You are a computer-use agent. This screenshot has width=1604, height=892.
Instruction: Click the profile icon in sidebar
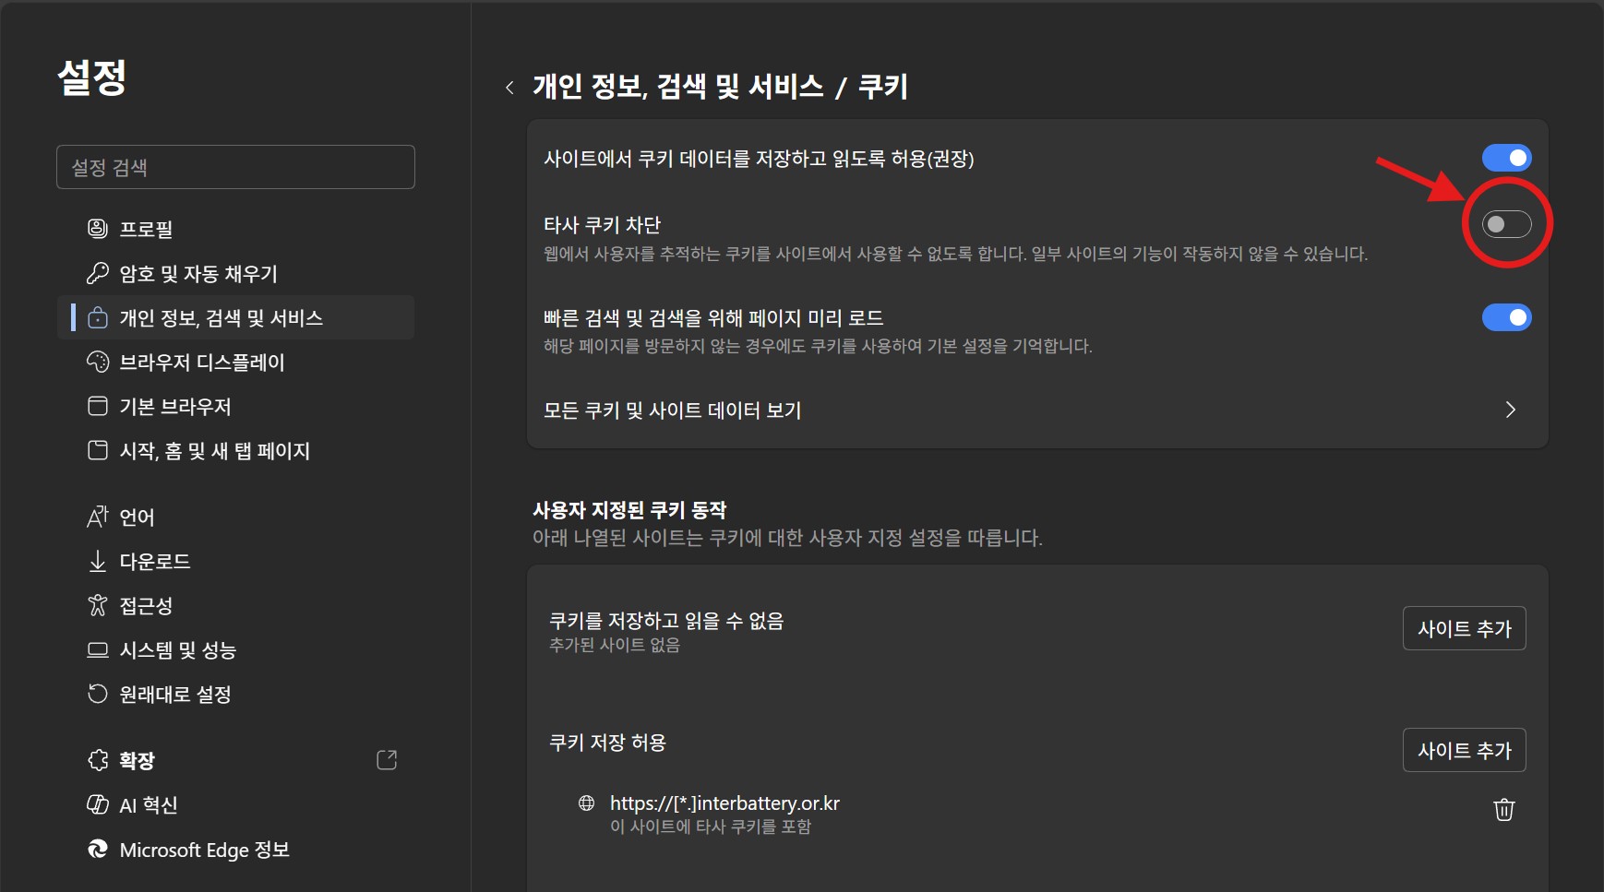[x=97, y=229]
